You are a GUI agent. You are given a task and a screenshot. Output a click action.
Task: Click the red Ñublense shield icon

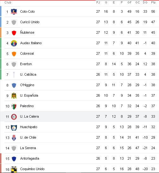pyautogui.click(x=14, y=33)
